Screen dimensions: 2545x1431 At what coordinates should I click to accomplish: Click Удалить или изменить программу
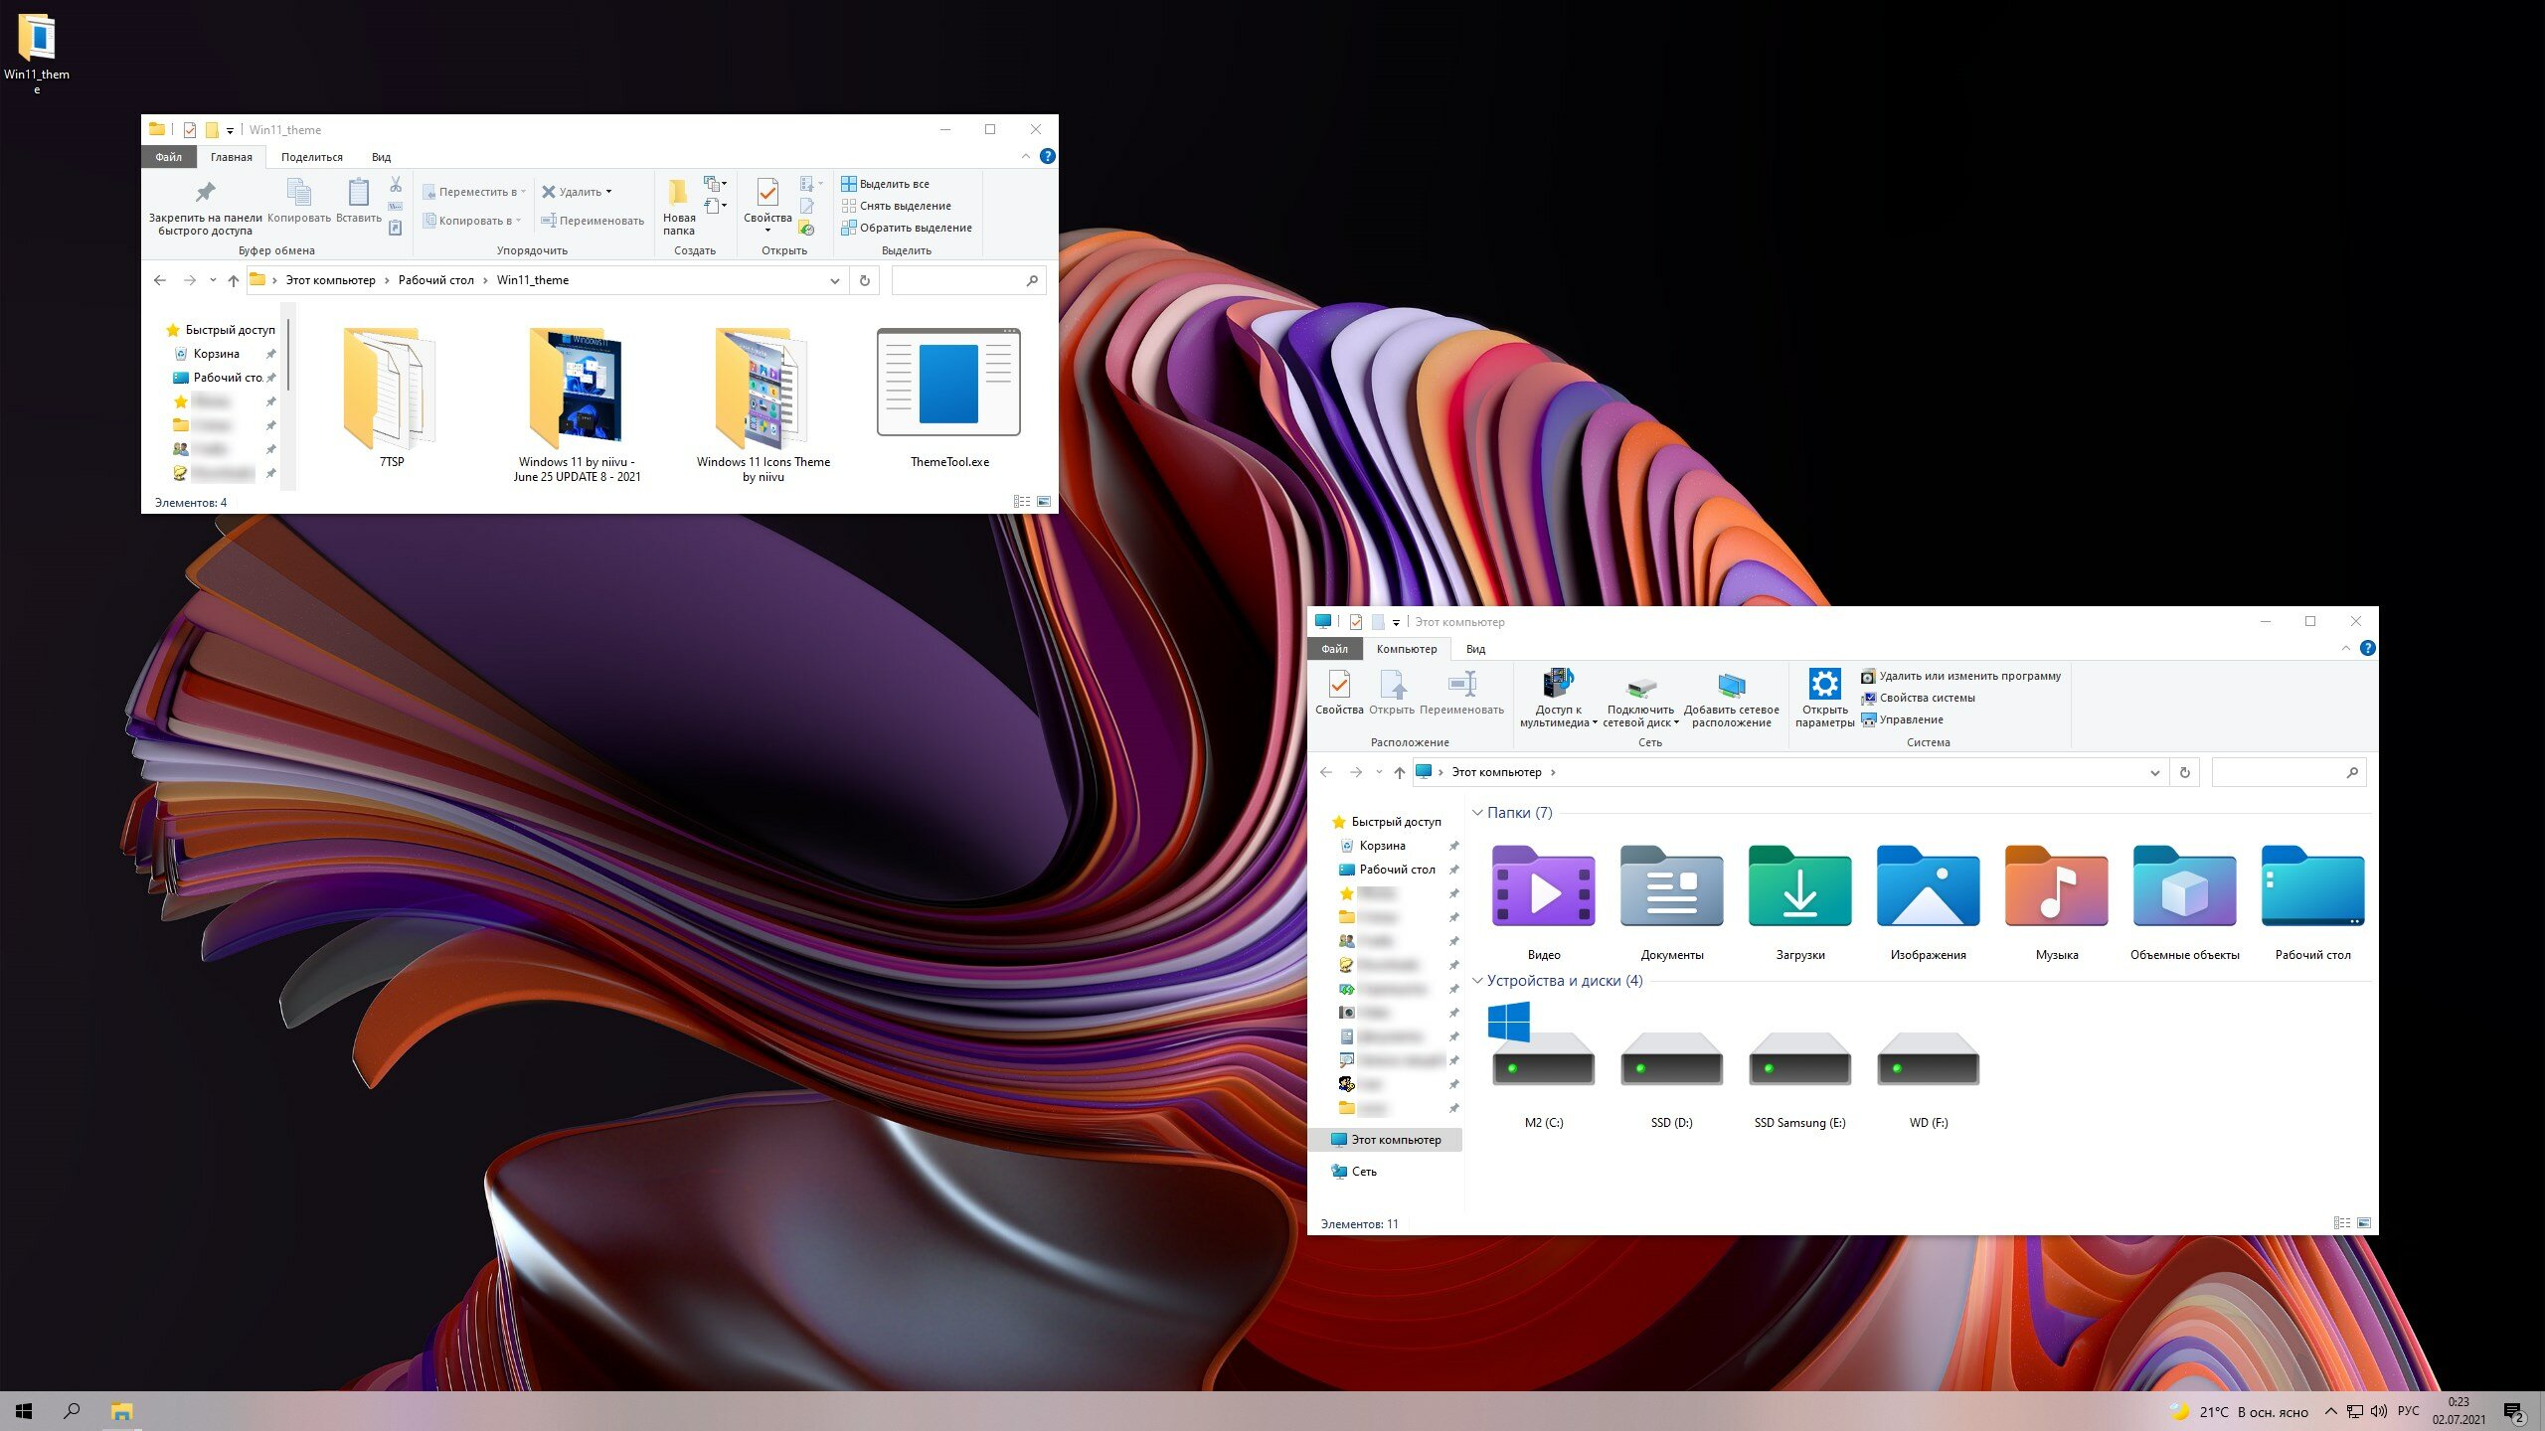1960,676
